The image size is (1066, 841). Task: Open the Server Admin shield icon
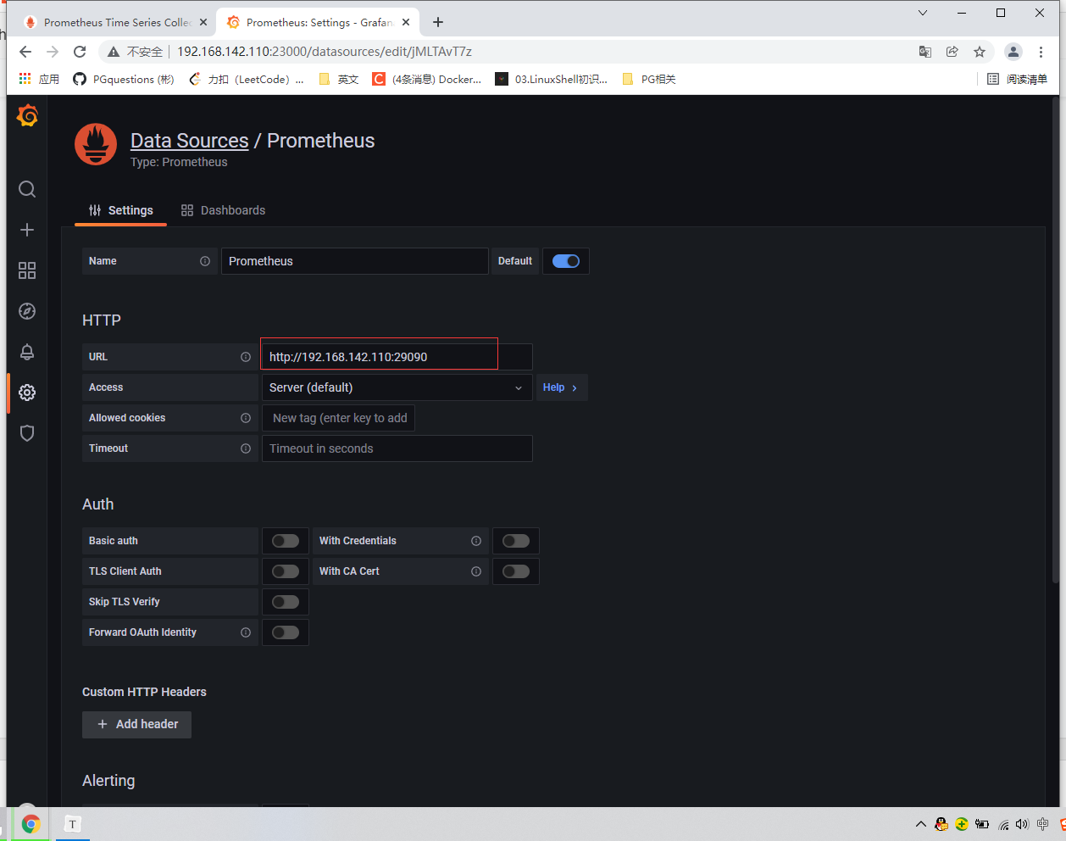click(27, 433)
